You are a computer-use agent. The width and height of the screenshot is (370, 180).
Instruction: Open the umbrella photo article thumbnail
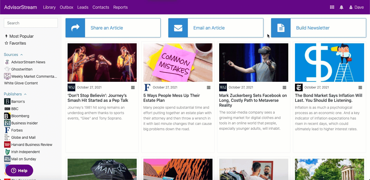[102, 169]
